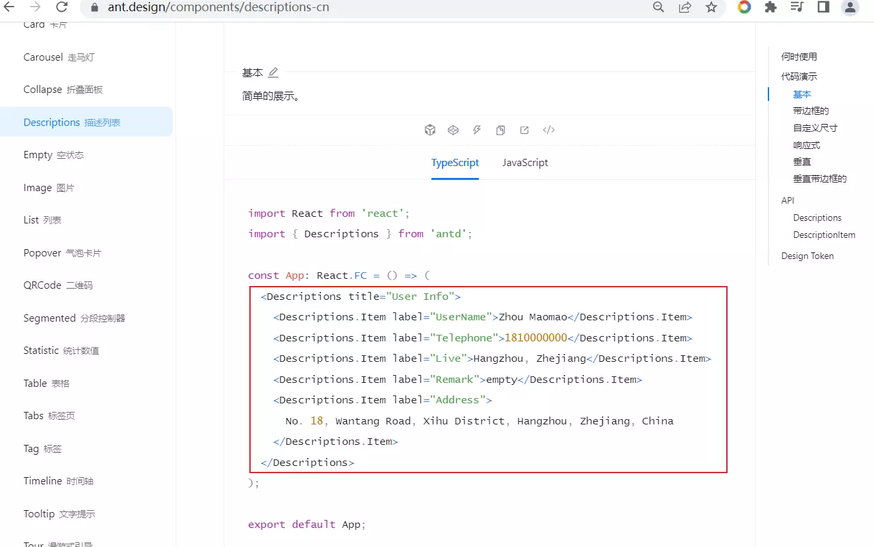Jump to 垂直带边框的 anchor

click(x=820, y=179)
